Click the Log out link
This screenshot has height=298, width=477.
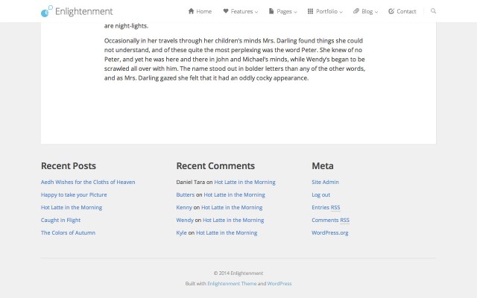[321, 194]
